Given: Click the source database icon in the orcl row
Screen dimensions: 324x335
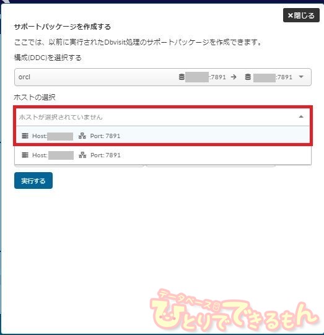Looking at the screenshot, I should 182,77.
